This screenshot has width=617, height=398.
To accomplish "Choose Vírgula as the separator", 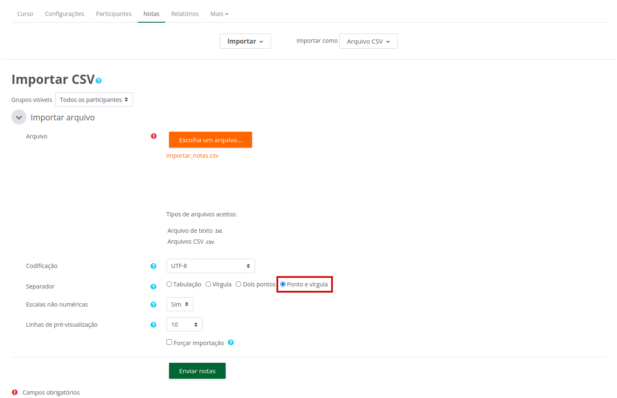I will [208, 284].
